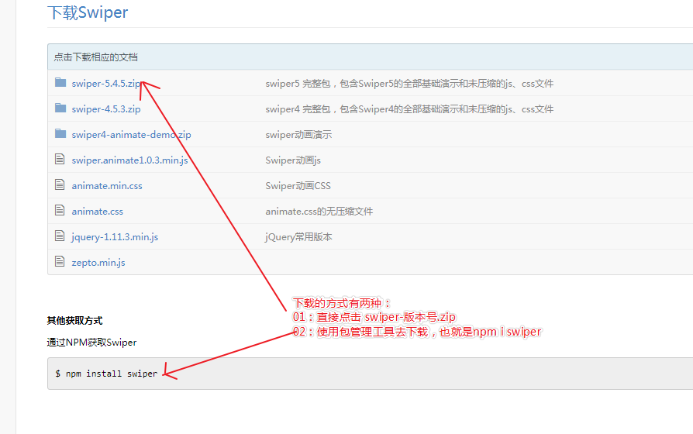This screenshot has width=693, height=434.
Task: Click the swiper5 完整包 description text
Action: tap(409, 84)
